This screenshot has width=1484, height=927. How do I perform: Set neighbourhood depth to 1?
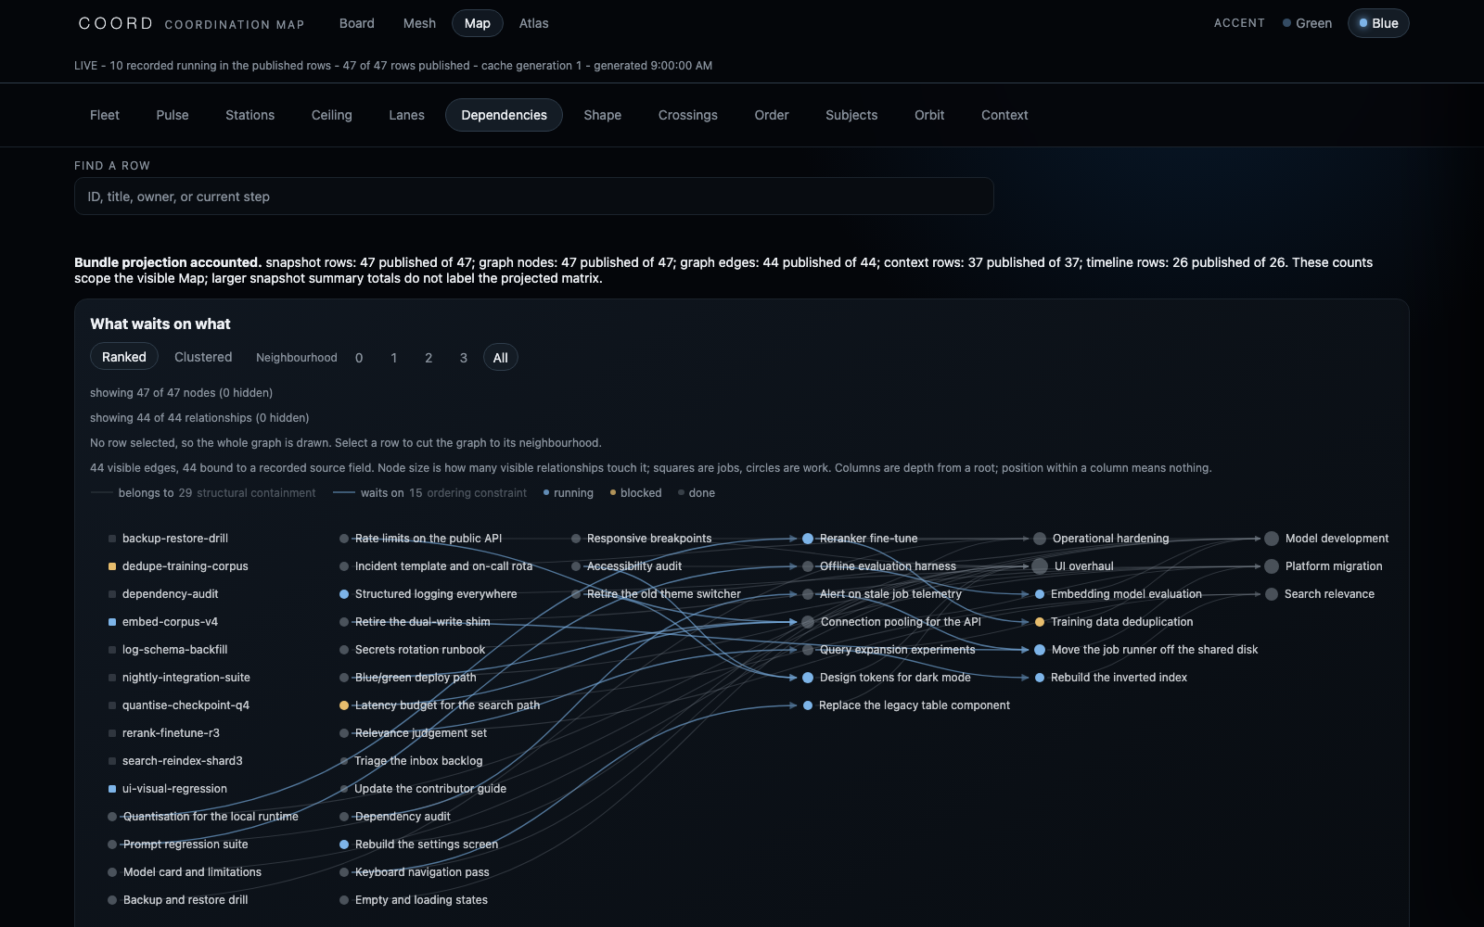[394, 358]
